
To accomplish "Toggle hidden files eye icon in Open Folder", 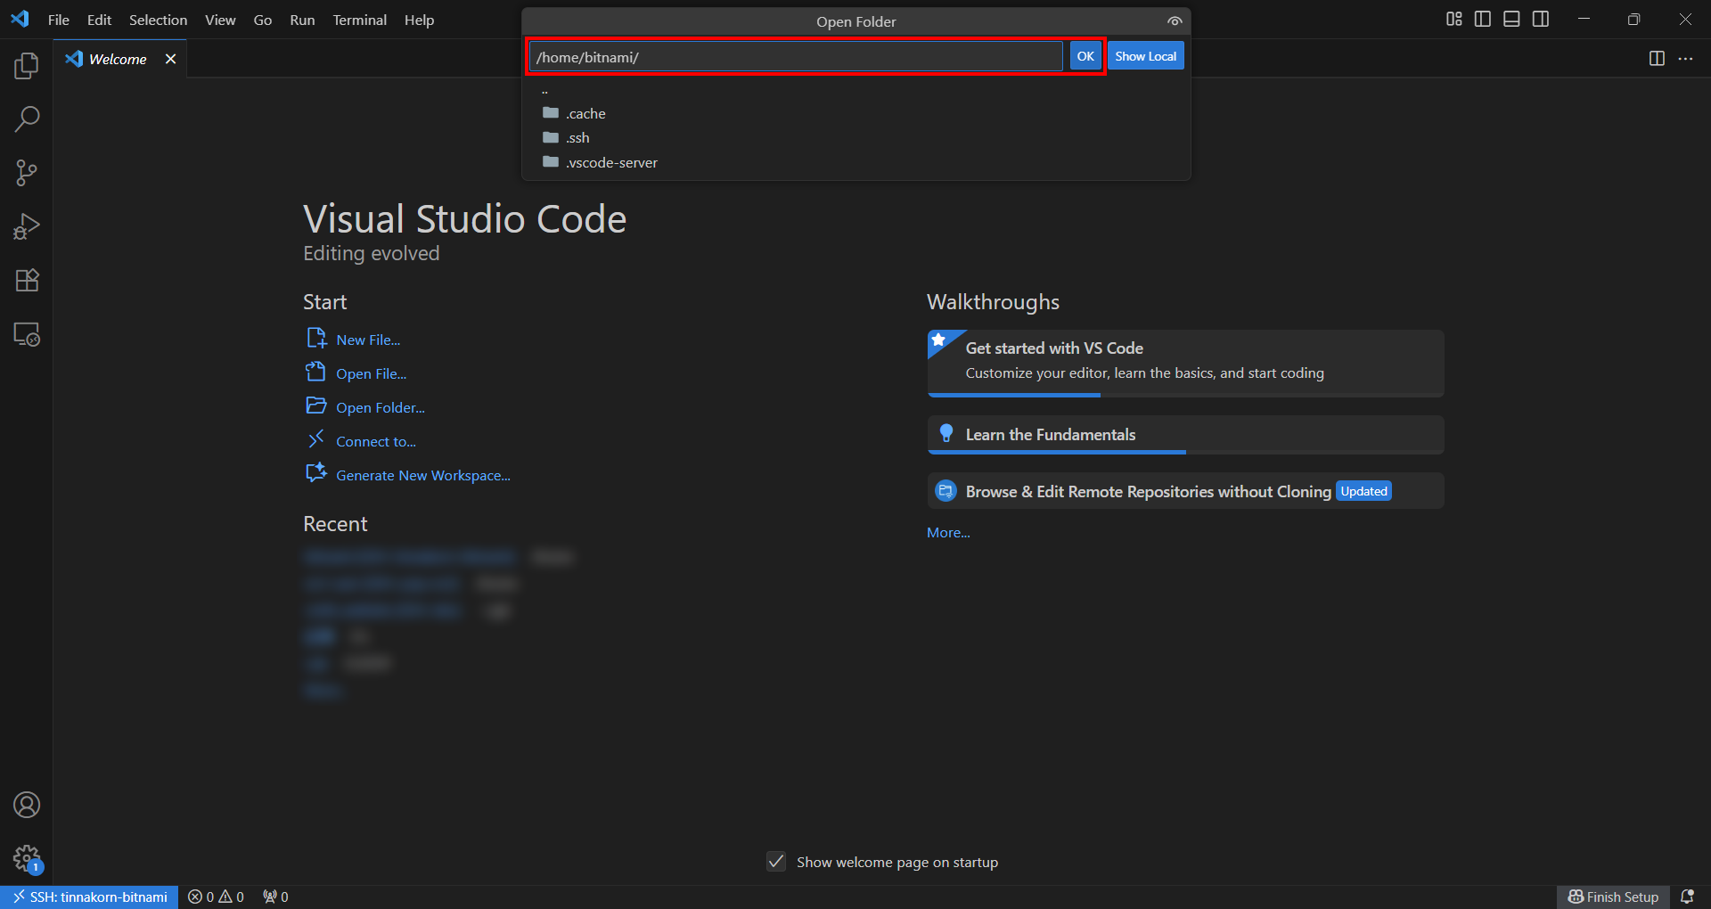I will tap(1175, 21).
